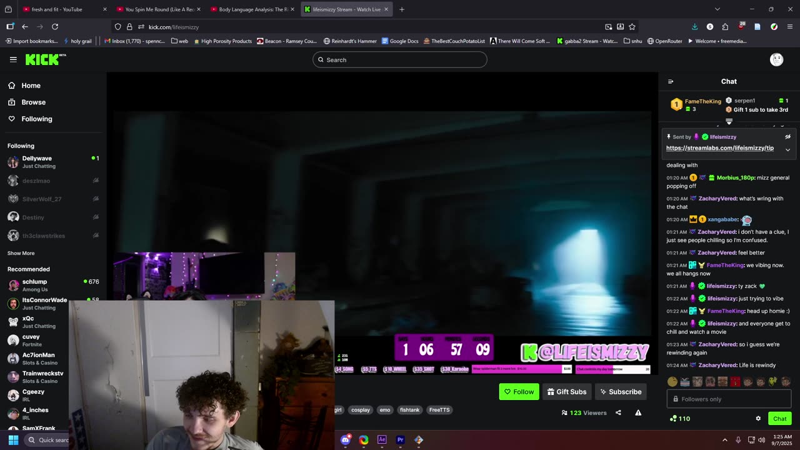
Task: Follow the lifeismizzy channel
Action: click(519, 392)
